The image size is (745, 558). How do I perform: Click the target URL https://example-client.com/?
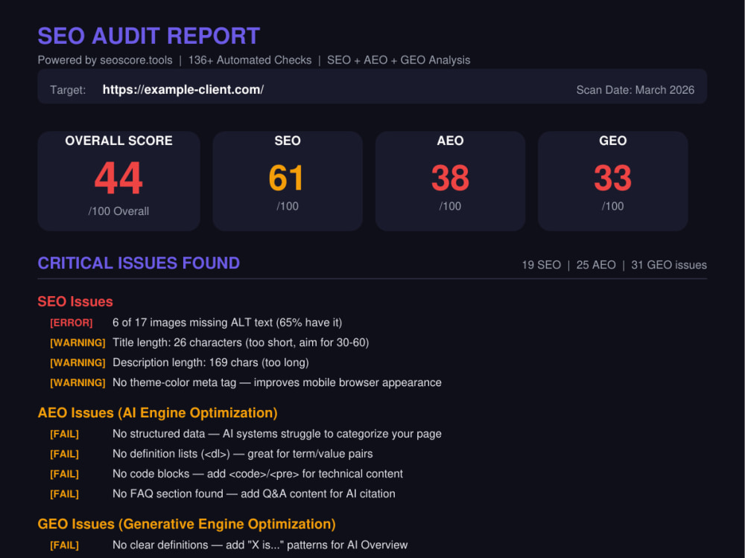click(183, 90)
